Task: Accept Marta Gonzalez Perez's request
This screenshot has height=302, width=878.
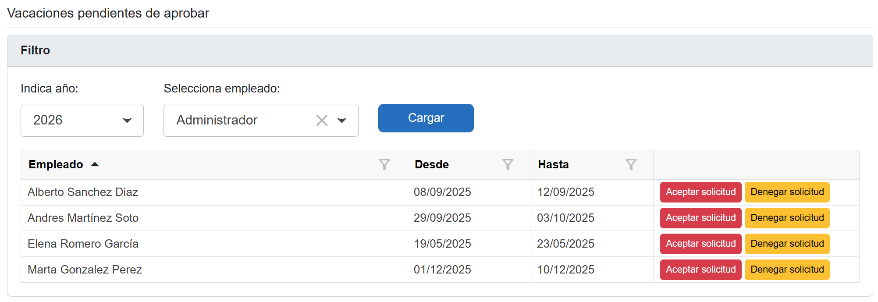Action: tap(700, 270)
